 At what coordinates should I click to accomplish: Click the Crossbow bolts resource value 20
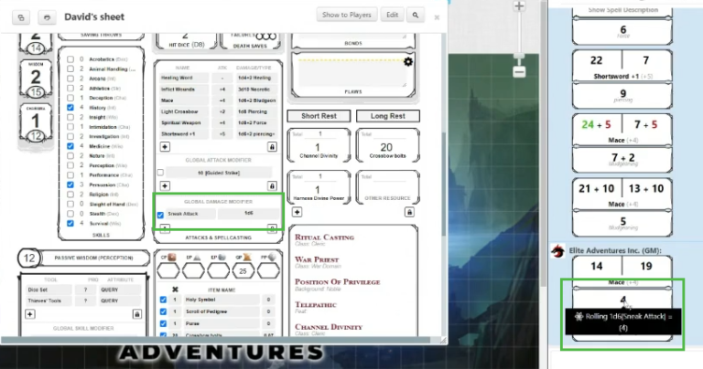tap(386, 148)
